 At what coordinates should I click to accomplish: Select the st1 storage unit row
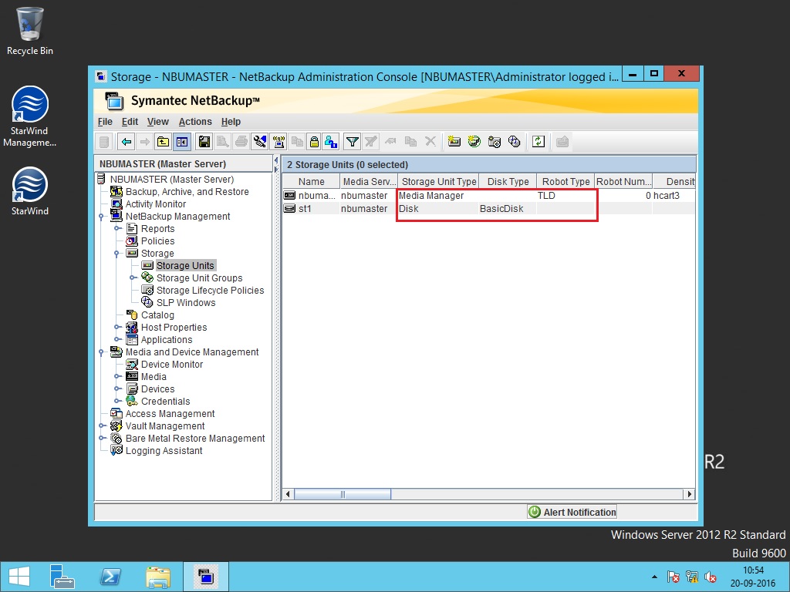coord(488,209)
